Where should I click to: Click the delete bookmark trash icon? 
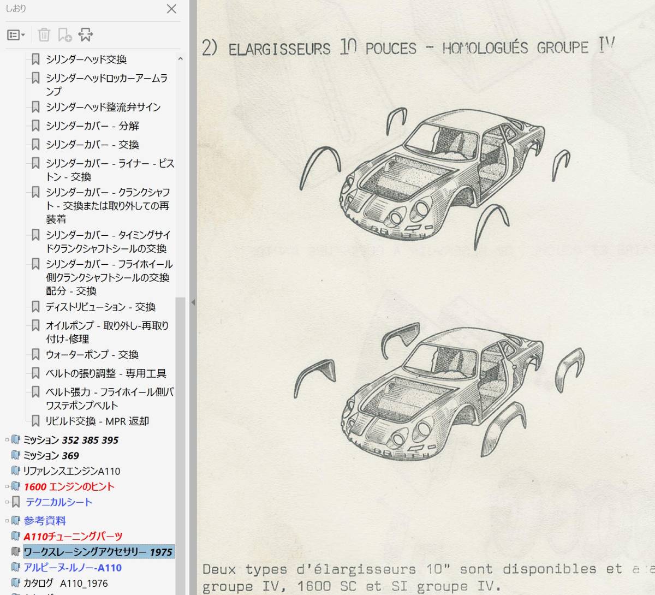44,35
